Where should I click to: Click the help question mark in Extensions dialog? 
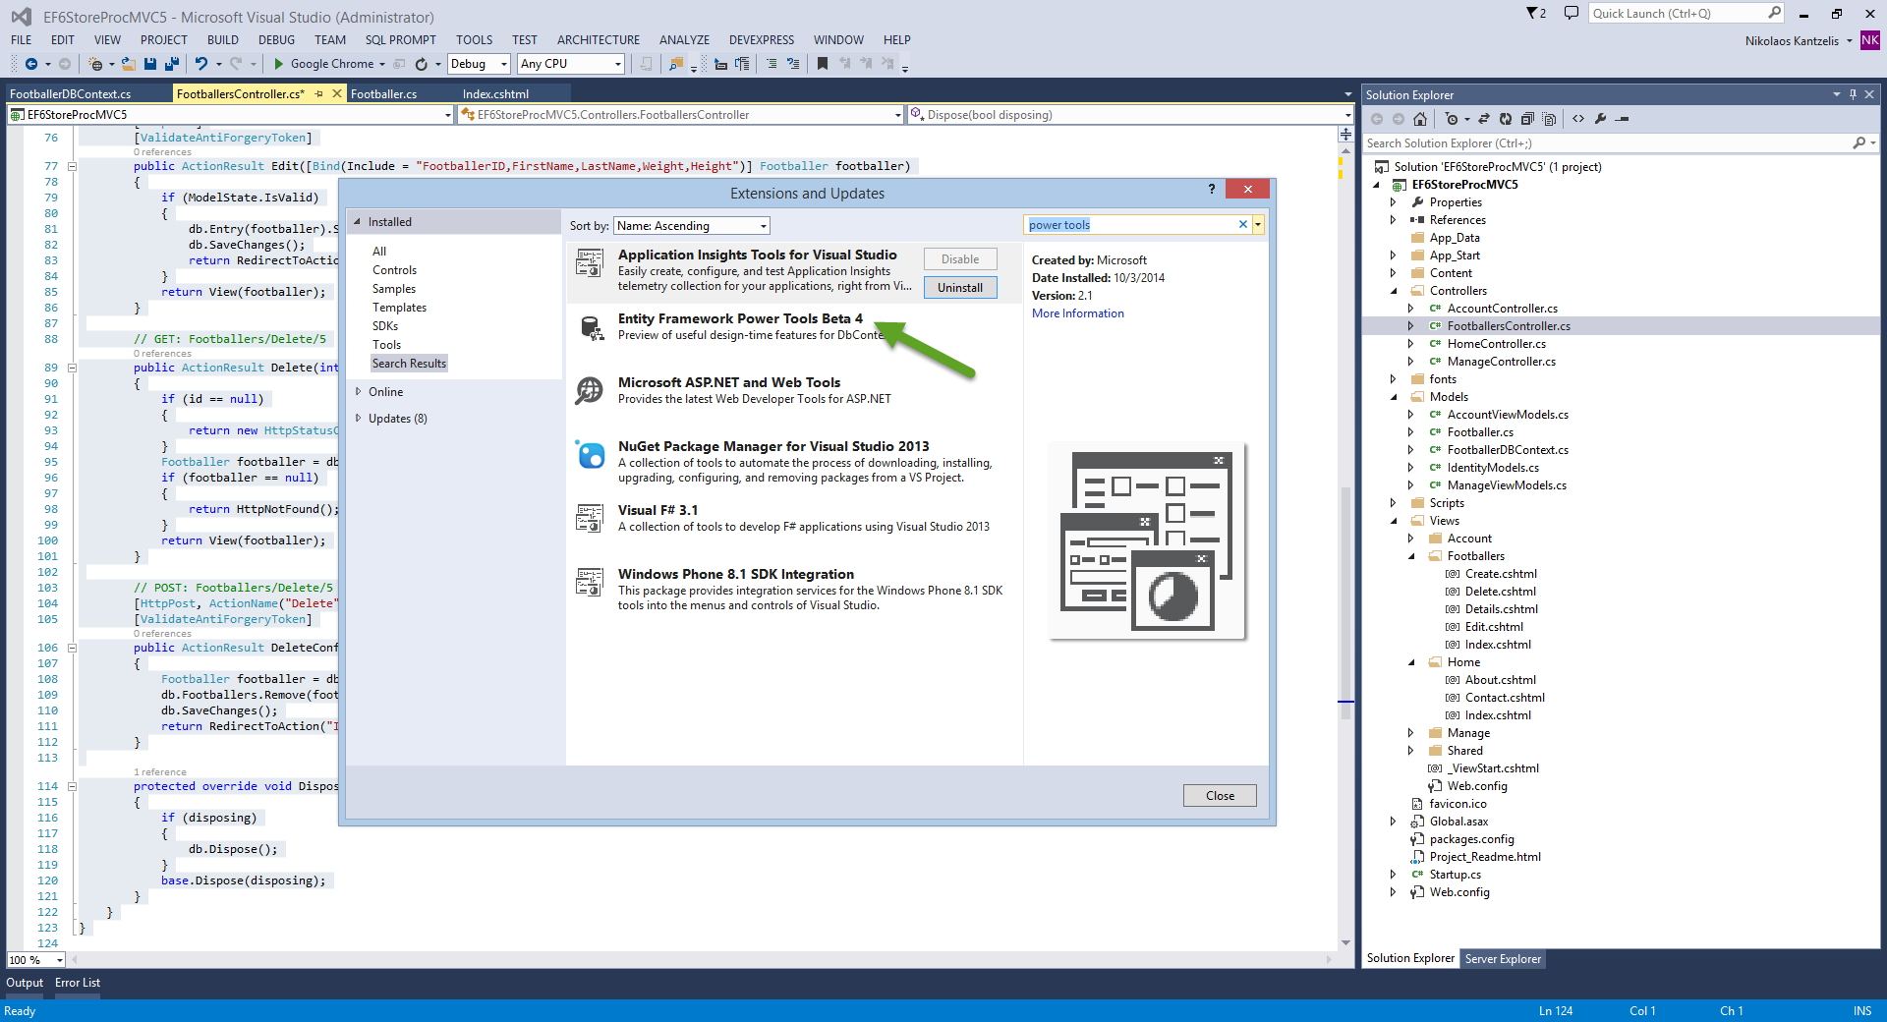tap(1212, 189)
